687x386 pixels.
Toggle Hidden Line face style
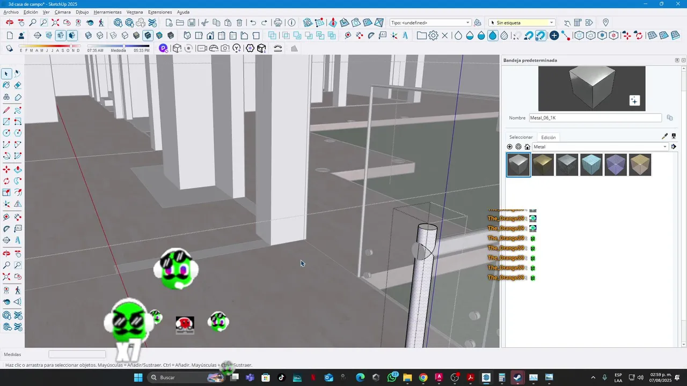(x=125, y=35)
